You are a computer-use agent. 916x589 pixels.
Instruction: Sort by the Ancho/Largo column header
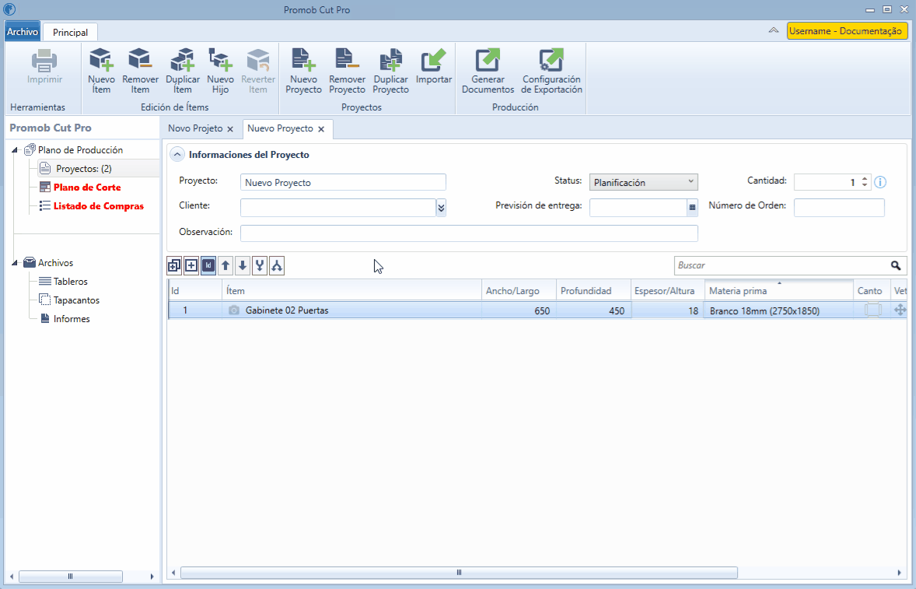click(x=519, y=290)
